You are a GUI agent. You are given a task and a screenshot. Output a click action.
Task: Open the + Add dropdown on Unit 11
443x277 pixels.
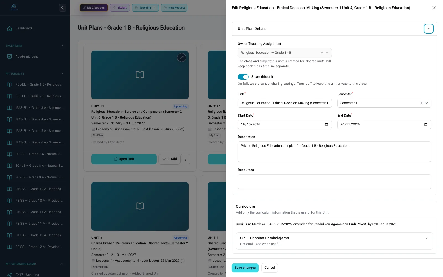click(x=169, y=159)
